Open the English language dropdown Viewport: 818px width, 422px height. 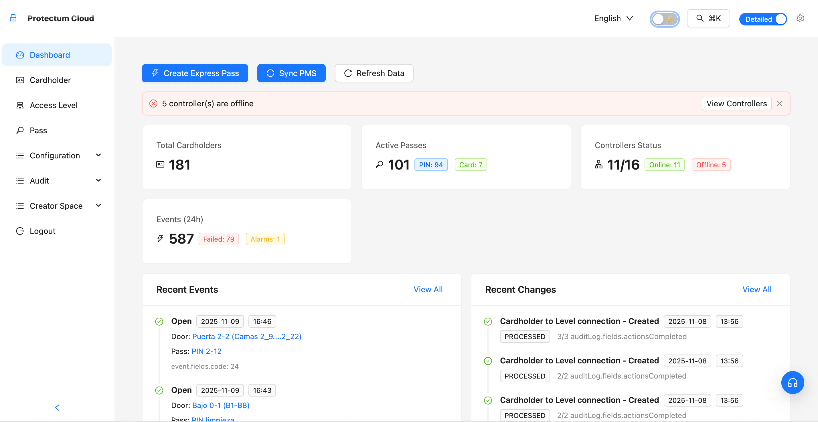point(613,18)
